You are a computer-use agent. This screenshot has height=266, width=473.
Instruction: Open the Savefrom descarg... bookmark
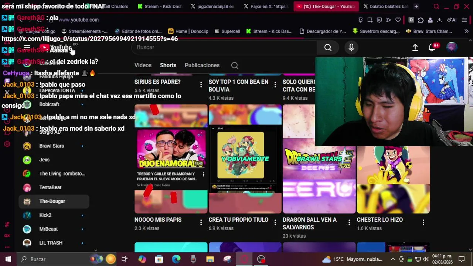pyautogui.click(x=376, y=31)
